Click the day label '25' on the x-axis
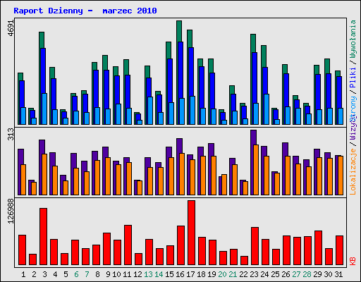The image size is (361, 282). 275,274
